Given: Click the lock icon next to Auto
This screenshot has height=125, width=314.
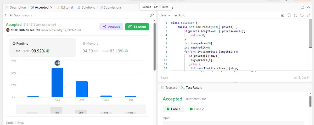Looking at the screenshot, I should click(176, 15).
